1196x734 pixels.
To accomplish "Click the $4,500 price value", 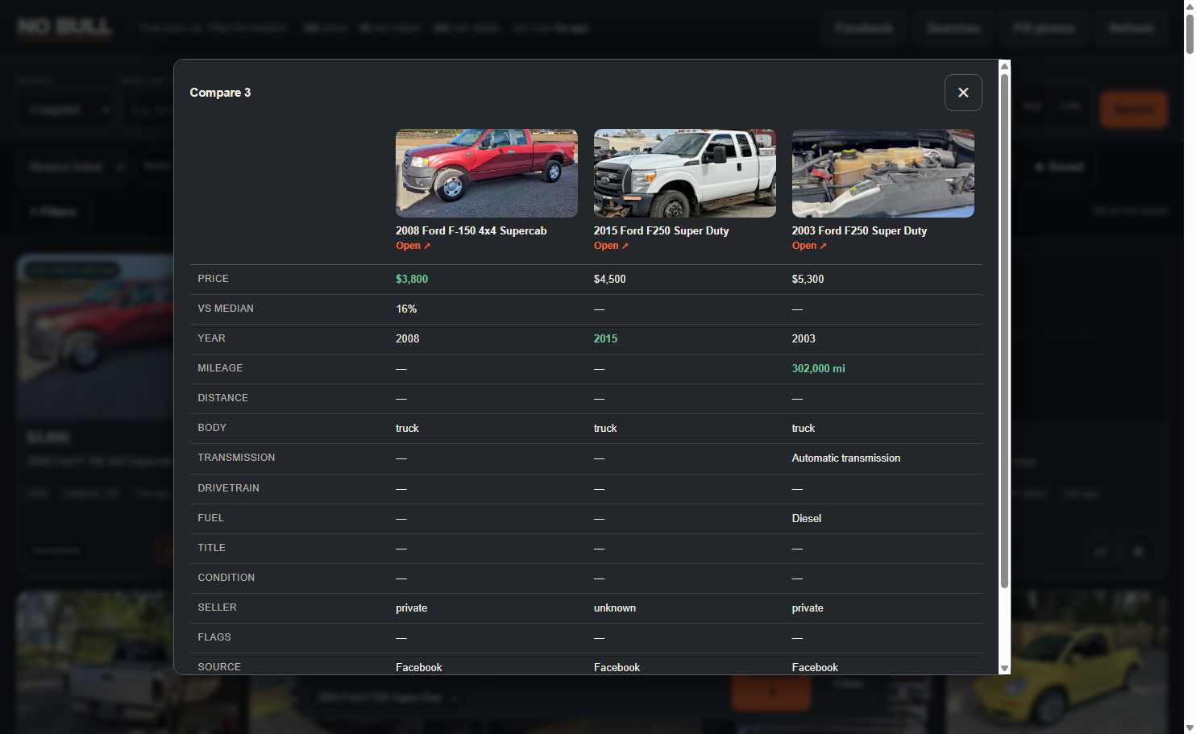I will pyautogui.click(x=610, y=279).
